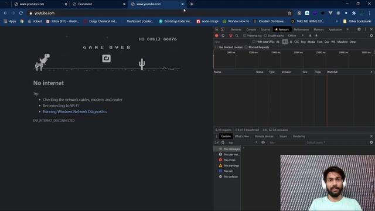This screenshot has width=375, height=211.
Task: Select No warnings in console sidebar
Action: tap(227, 165)
